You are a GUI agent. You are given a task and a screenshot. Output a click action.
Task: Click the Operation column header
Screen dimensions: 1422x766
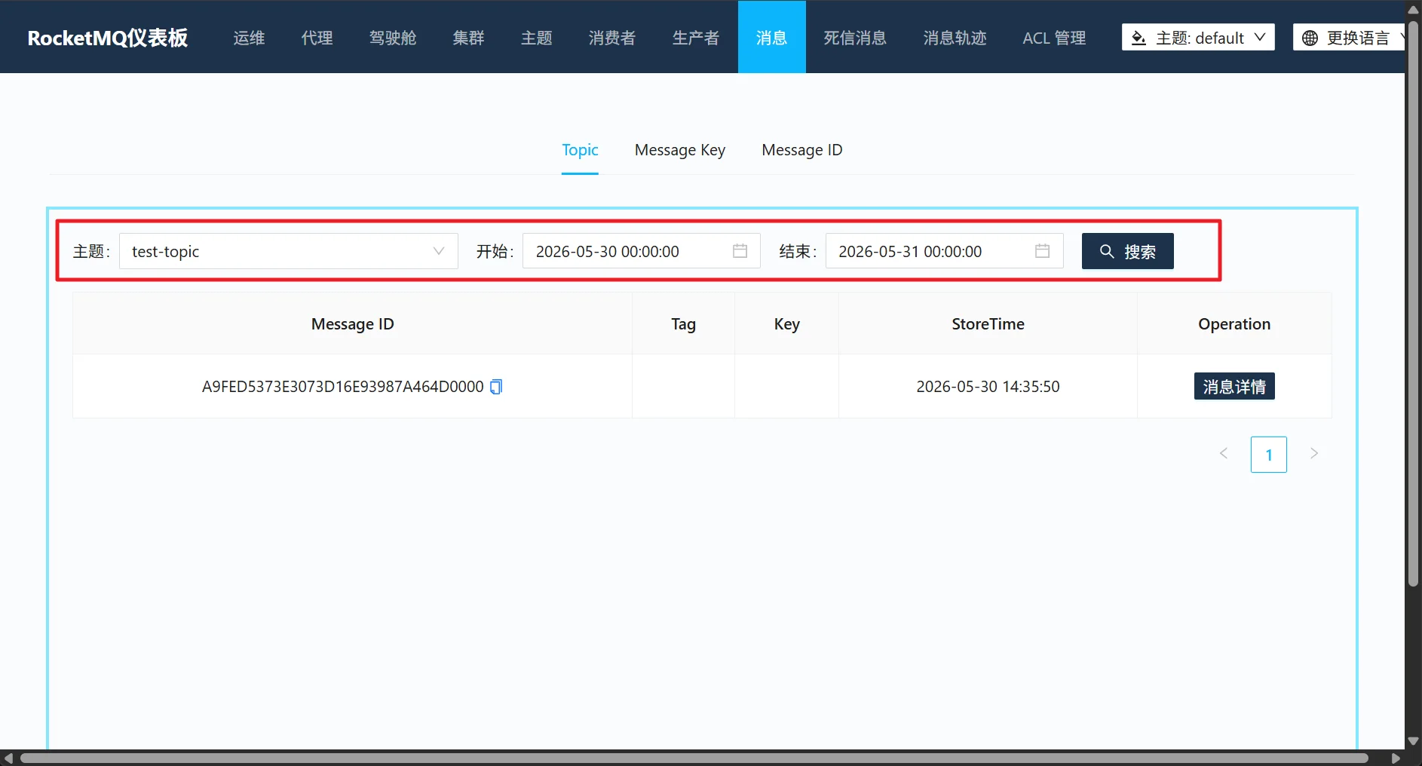point(1234,323)
